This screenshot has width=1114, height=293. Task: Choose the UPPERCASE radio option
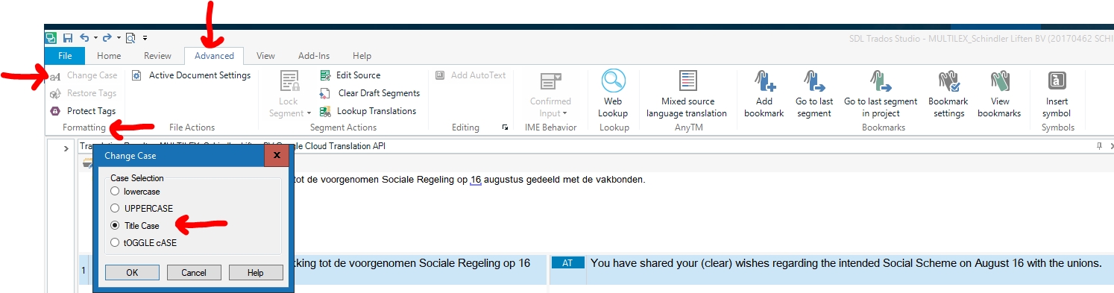(141, 209)
